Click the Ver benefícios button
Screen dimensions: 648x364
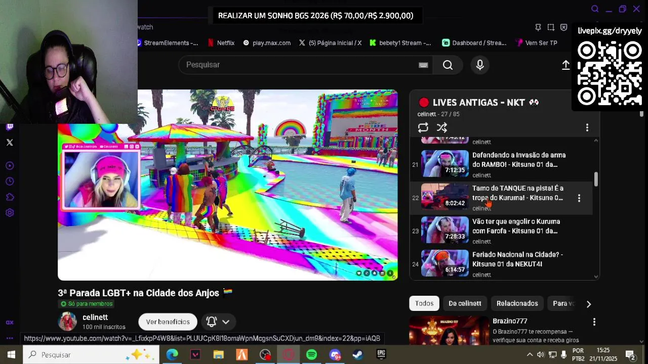click(168, 322)
